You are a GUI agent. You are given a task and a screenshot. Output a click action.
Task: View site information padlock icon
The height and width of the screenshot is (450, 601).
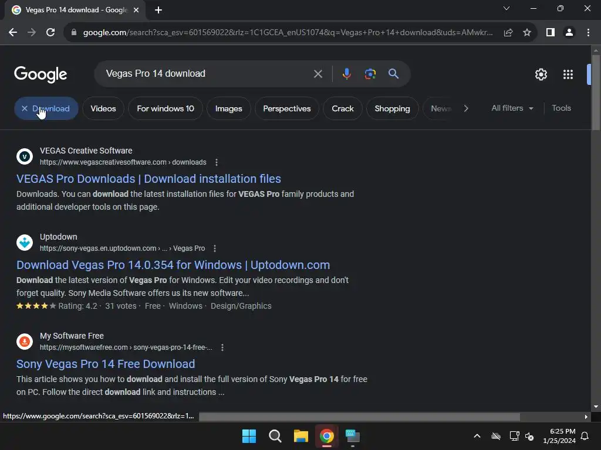73,33
